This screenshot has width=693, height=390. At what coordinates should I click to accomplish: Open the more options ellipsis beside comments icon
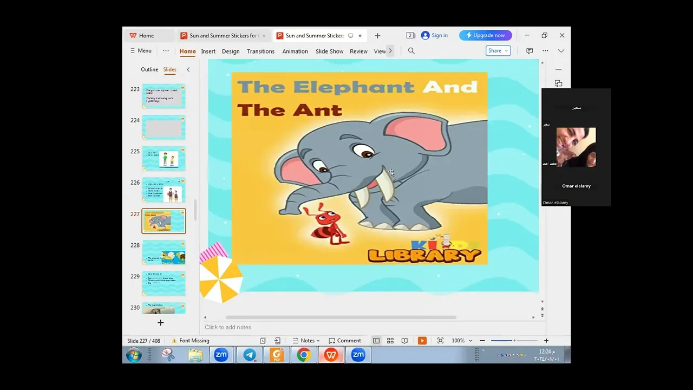coord(545,51)
